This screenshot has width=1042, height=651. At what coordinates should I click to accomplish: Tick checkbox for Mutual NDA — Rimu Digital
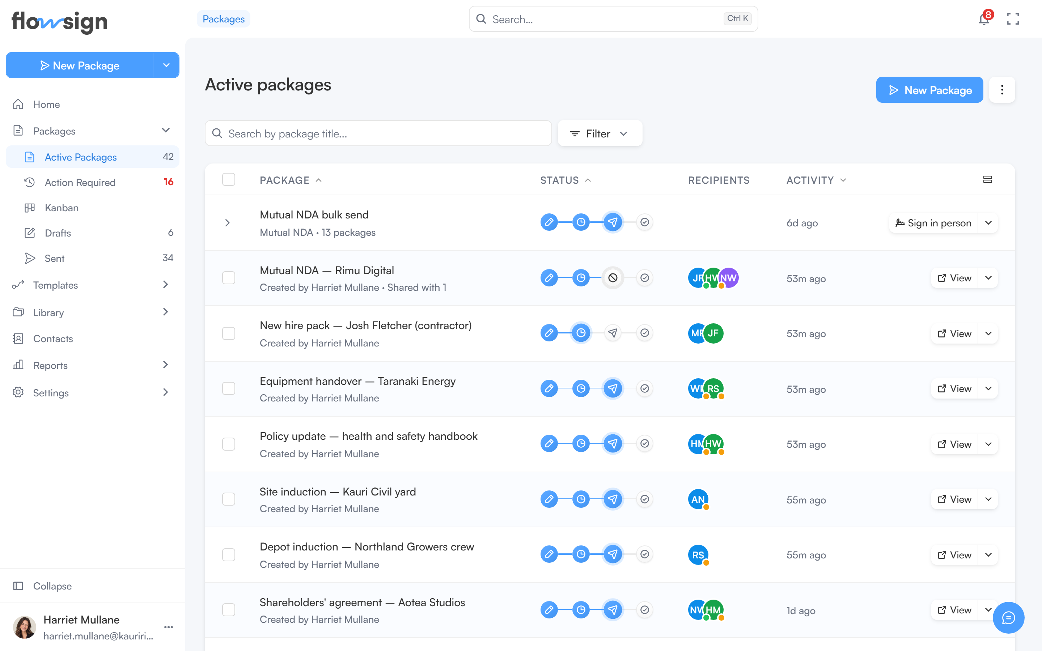(x=229, y=278)
